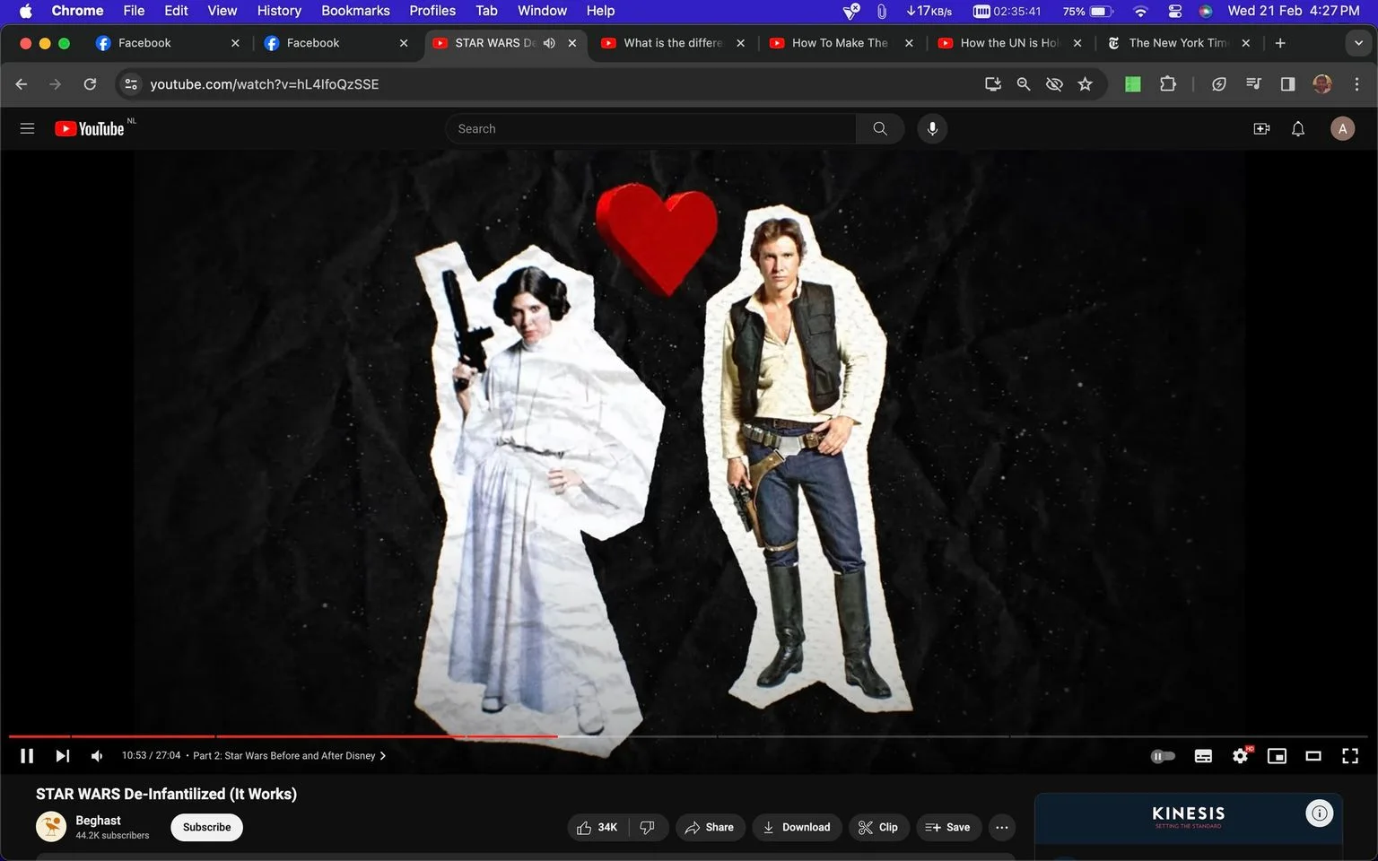Viewport: 1378px width, 861px height.
Task: Expand chapter Part 2: Star Wars Before and After Disney
Action: click(x=289, y=756)
